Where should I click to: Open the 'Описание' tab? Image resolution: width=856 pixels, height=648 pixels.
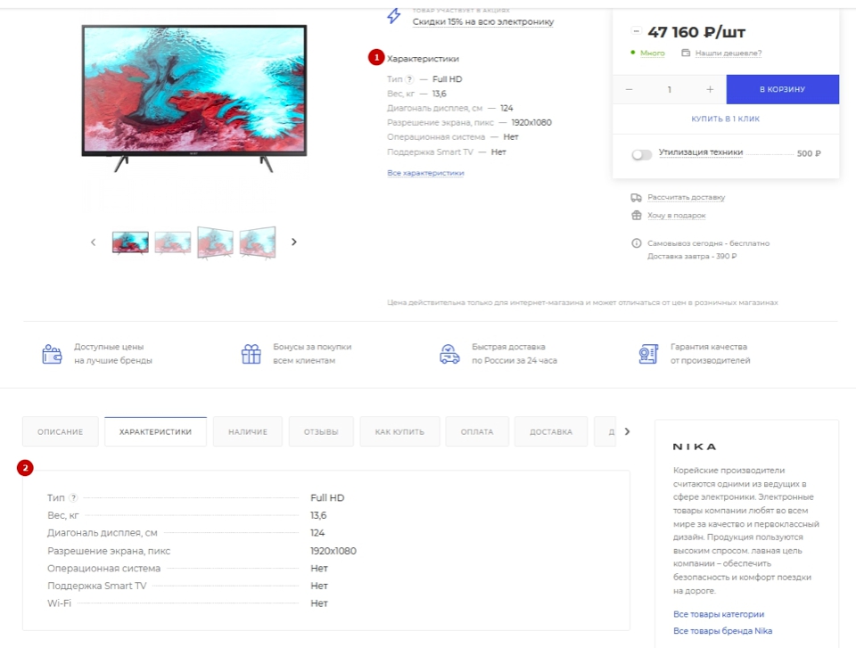coord(60,431)
